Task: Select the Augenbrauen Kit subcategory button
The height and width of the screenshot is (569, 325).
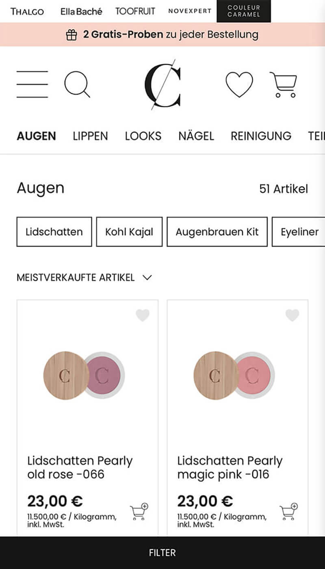Action: click(217, 232)
